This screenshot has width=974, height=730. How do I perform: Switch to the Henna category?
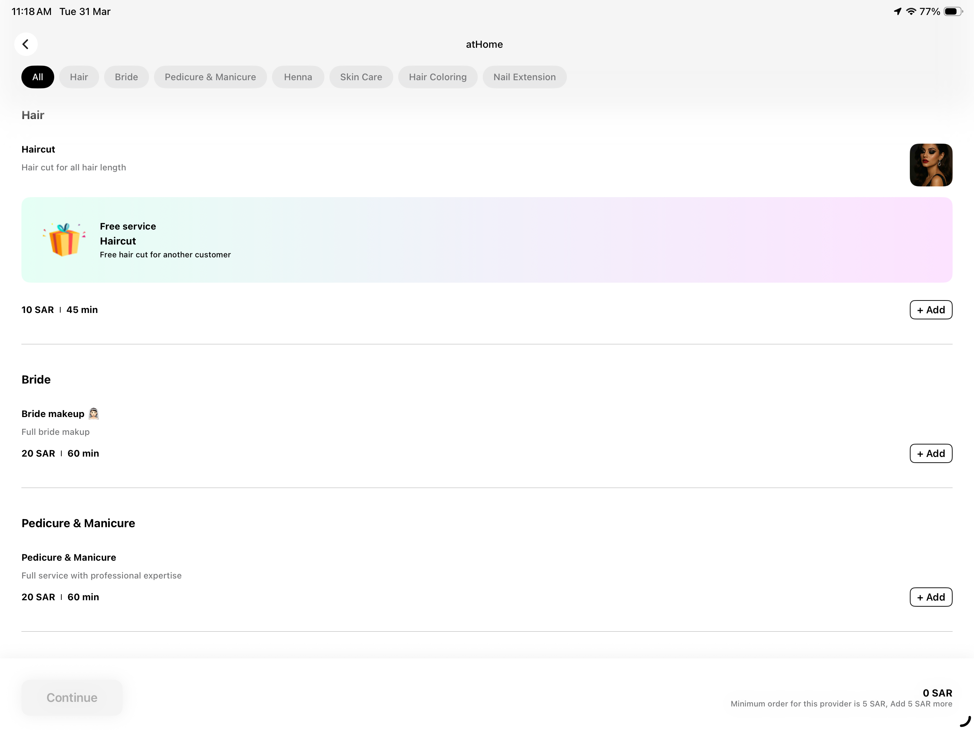298,77
